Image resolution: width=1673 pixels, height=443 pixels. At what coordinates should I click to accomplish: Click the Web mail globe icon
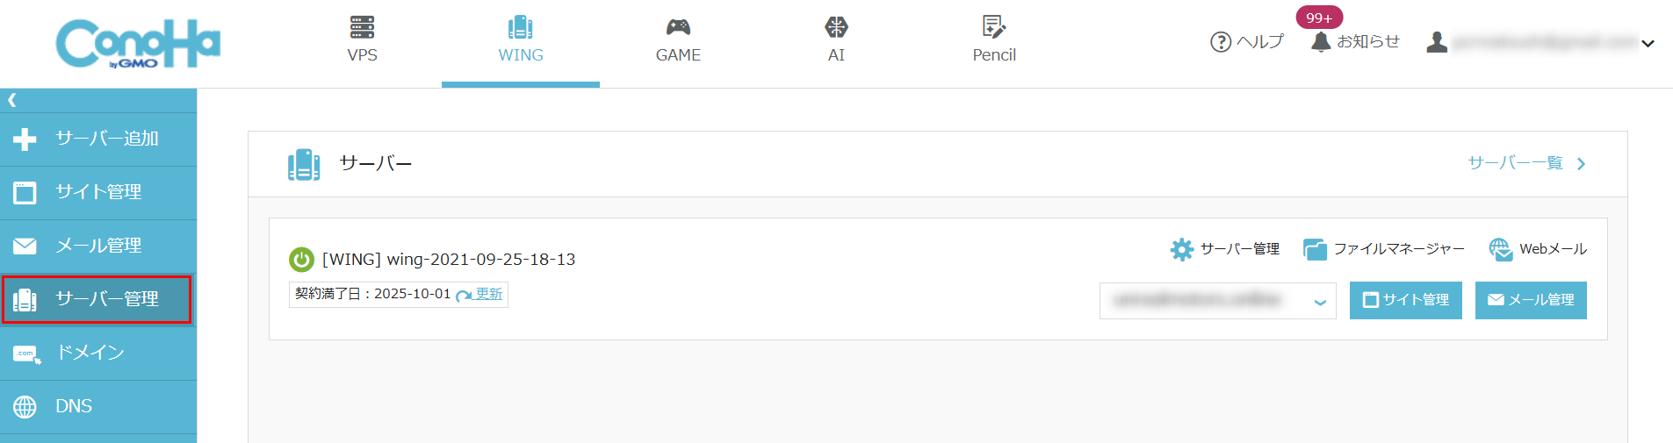pos(1500,249)
